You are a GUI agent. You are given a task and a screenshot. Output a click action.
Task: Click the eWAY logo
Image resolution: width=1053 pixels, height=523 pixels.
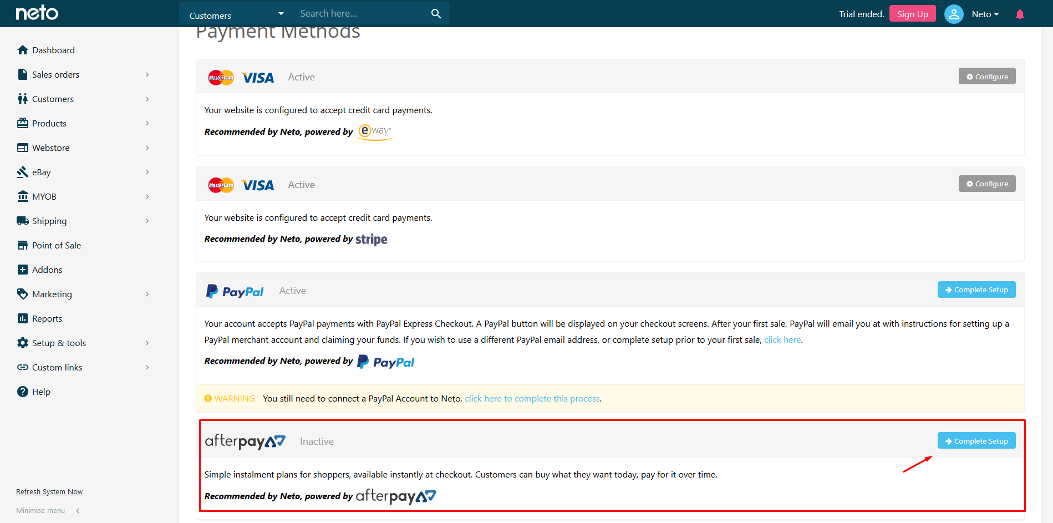(375, 132)
